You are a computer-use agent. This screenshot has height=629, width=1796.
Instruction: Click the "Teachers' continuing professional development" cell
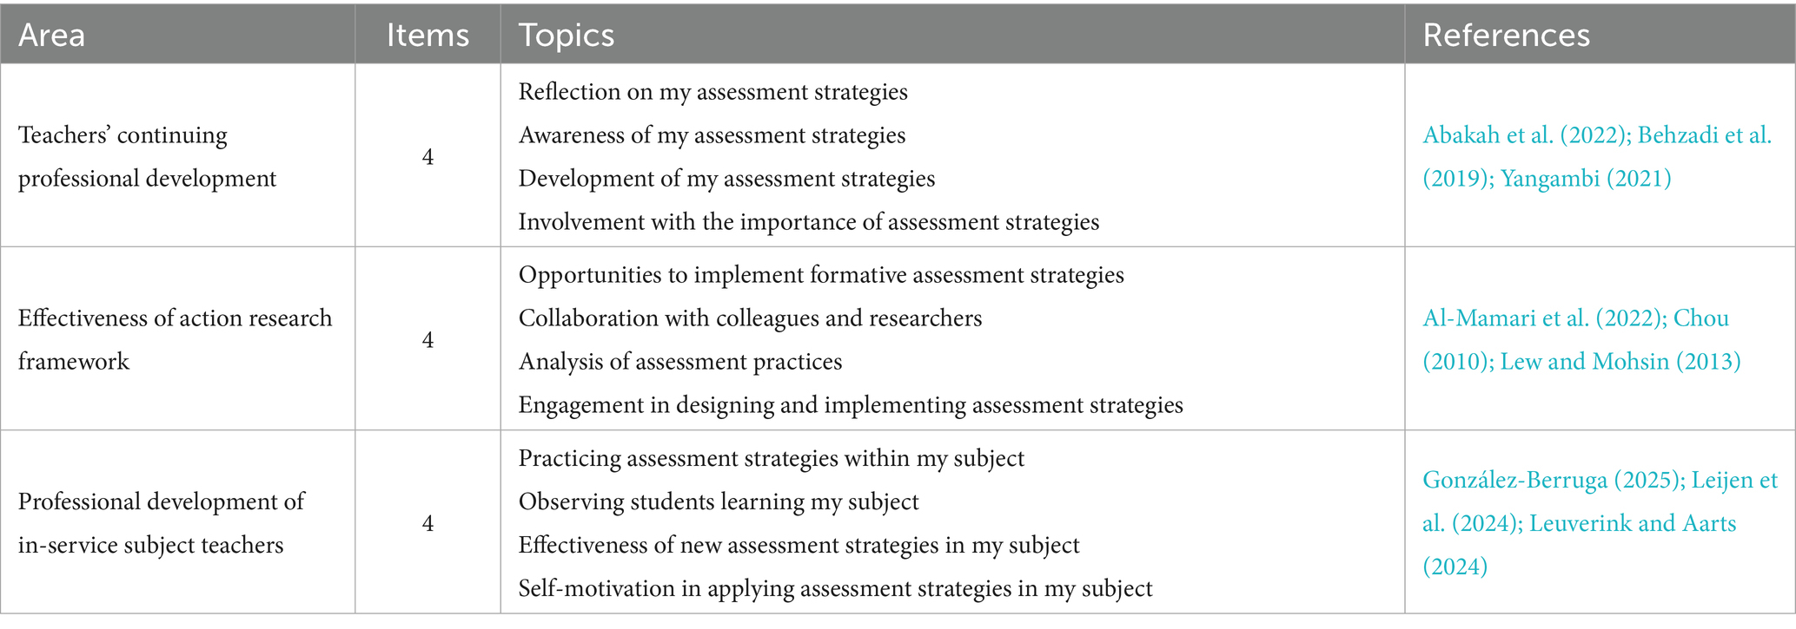tap(147, 157)
